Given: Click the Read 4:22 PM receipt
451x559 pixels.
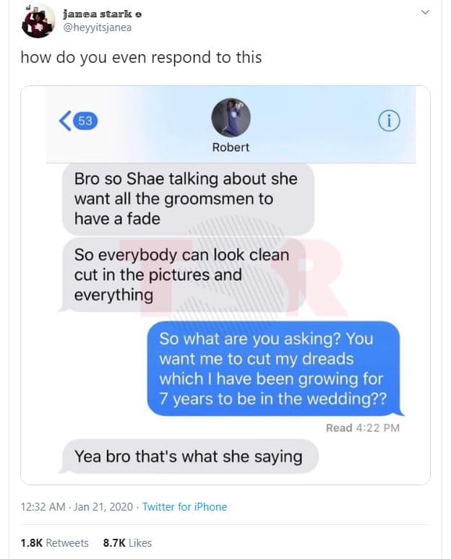Looking at the screenshot, I should pyautogui.click(x=363, y=428).
